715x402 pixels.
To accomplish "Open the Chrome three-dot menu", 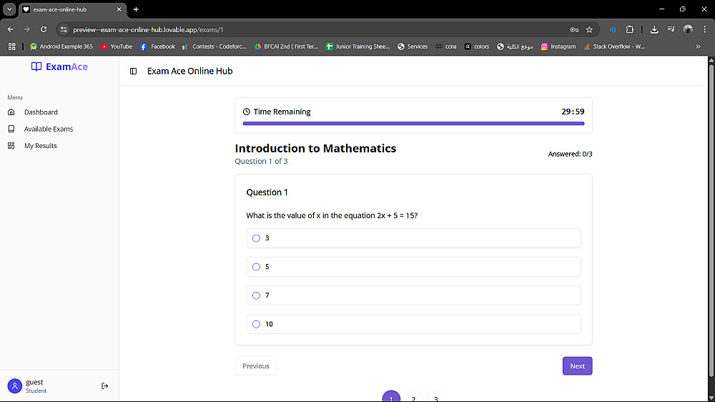I will click(704, 29).
